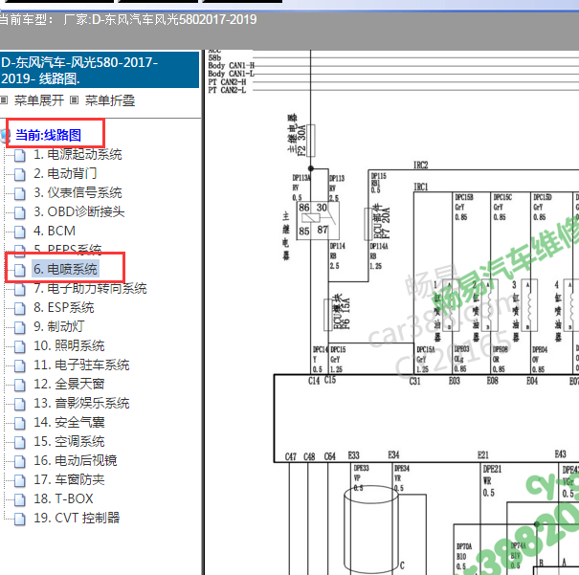The height and width of the screenshot is (575, 579).
Task: Click page icon beside 9. 制动灯
Action: [x=20, y=328]
